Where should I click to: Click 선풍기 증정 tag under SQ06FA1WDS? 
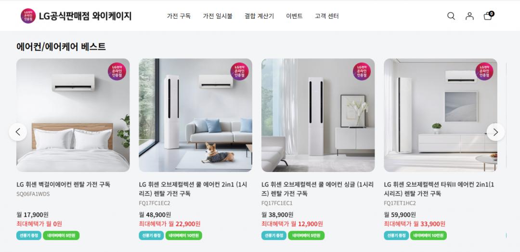29,236
